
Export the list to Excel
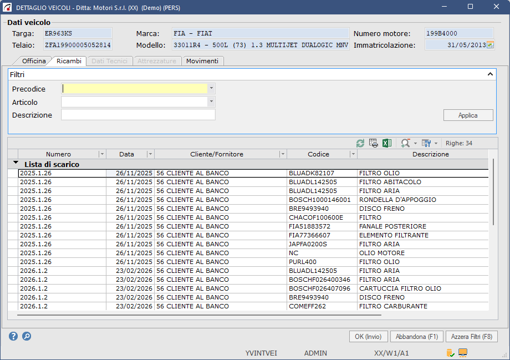[x=387, y=143]
